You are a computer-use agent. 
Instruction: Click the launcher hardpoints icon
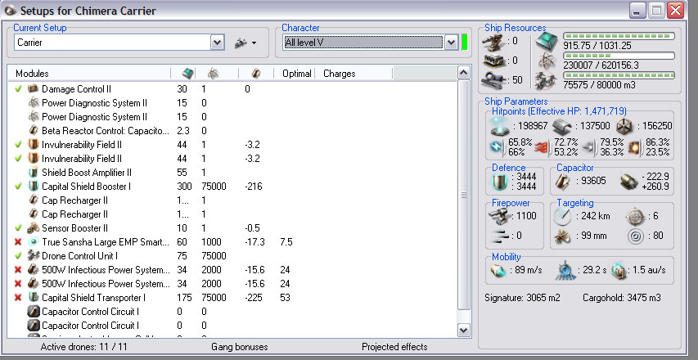tap(493, 61)
